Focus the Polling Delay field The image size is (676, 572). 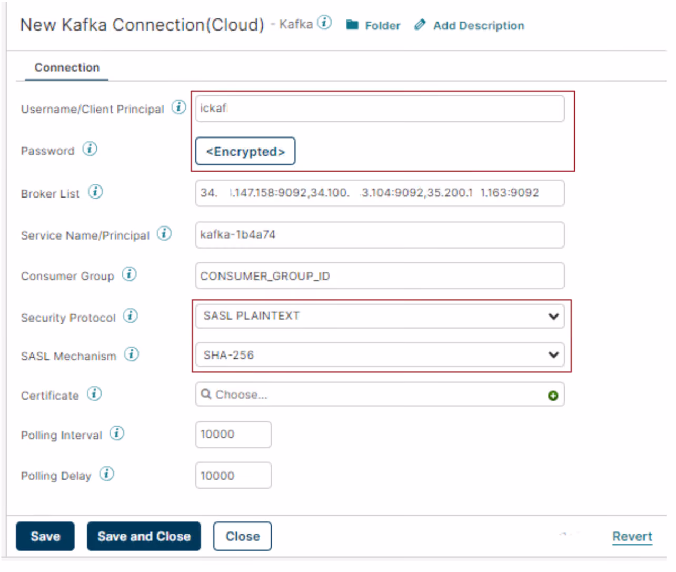pyautogui.click(x=233, y=476)
